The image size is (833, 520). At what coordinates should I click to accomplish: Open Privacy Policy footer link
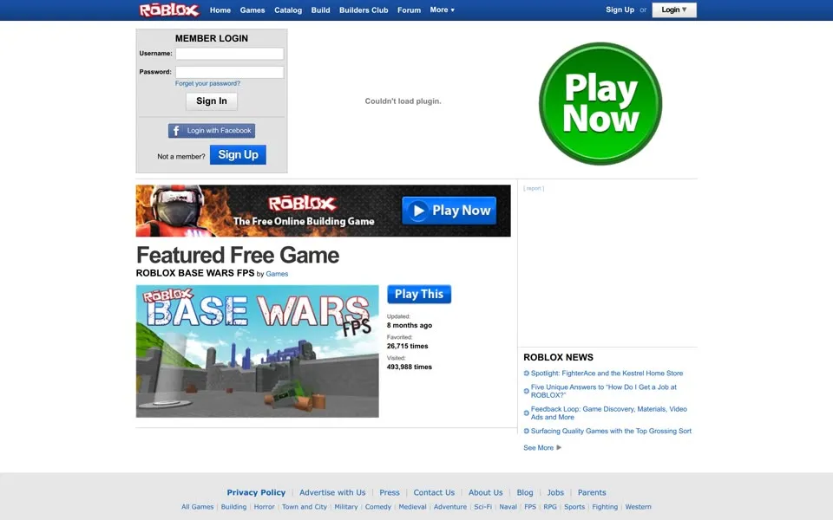coord(256,492)
